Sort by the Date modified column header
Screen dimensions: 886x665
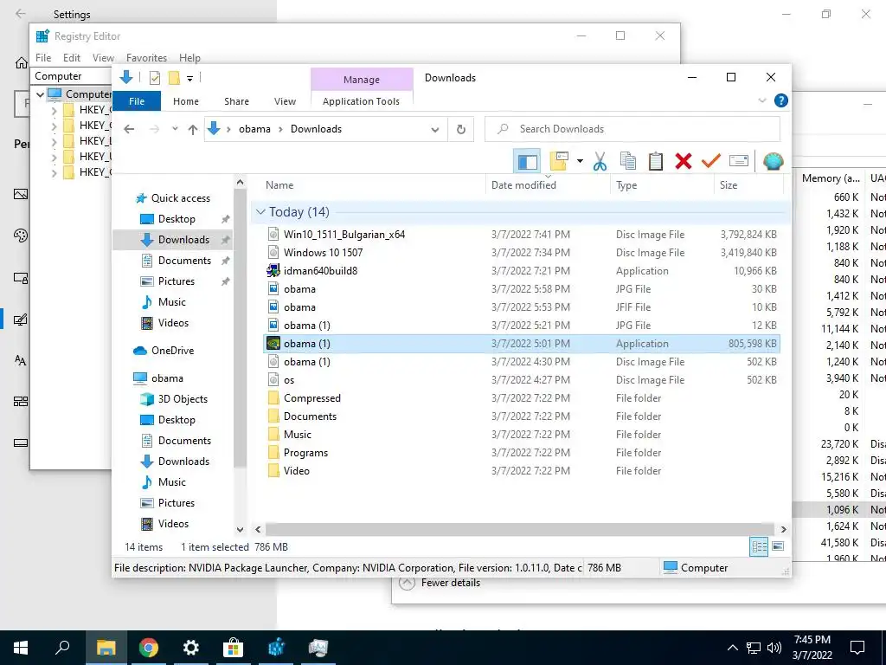(548, 185)
